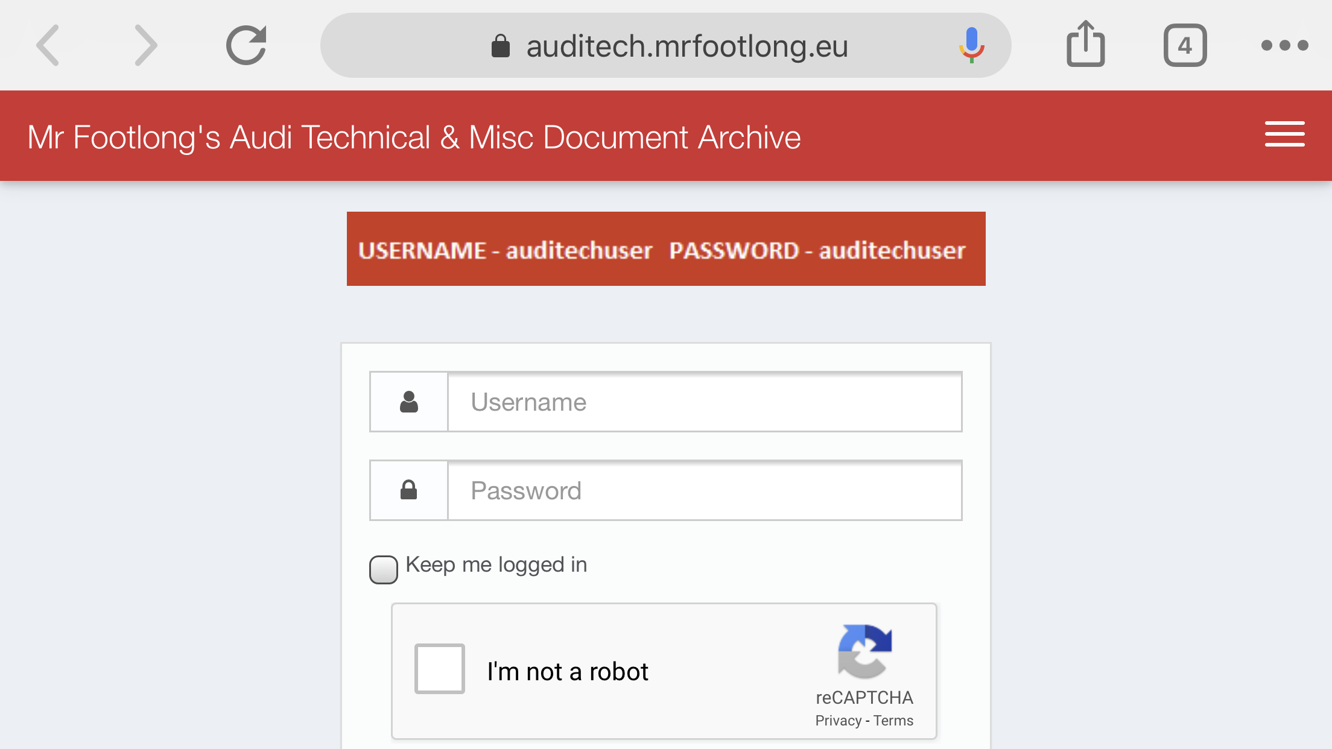The width and height of the screenshot is (1332, 749).
Task: Open the share sheet icon
Action: (1085, 43)
